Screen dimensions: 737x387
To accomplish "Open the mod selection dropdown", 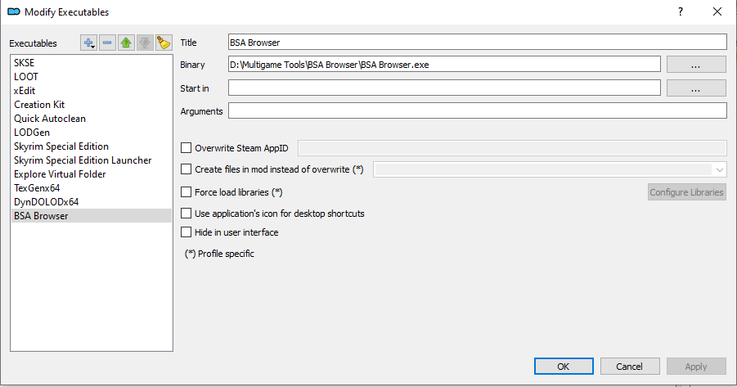I will 719,169.
